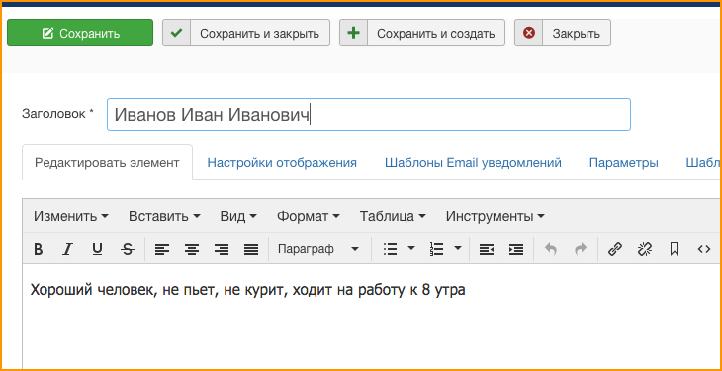Click the Сохранить и закрыть button

click(x=246, y=33)
